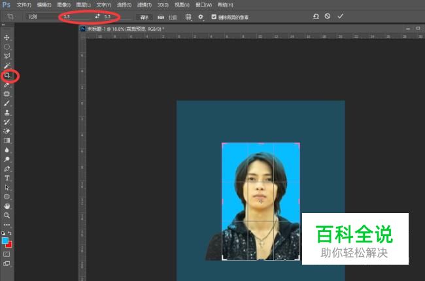Select the Elliptical Marquee tool
The height and width of the screenshot is (281, 425).
7,47
